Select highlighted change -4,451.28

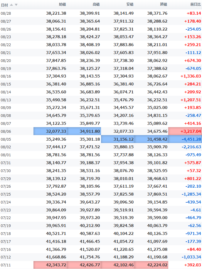click(x=185, y=139)
